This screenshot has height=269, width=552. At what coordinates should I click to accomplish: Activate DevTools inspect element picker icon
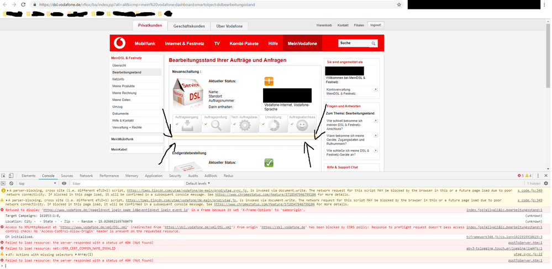(3, 176)
